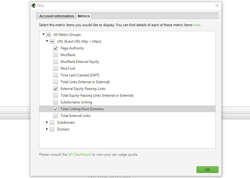Enable the MozTrust metric
Viewport: 250px width, 178px height.
tap(56, 68)
